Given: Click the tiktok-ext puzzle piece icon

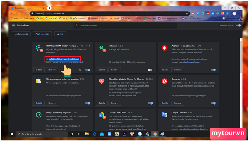Looking at the screenshot, I should click(102, 48).
